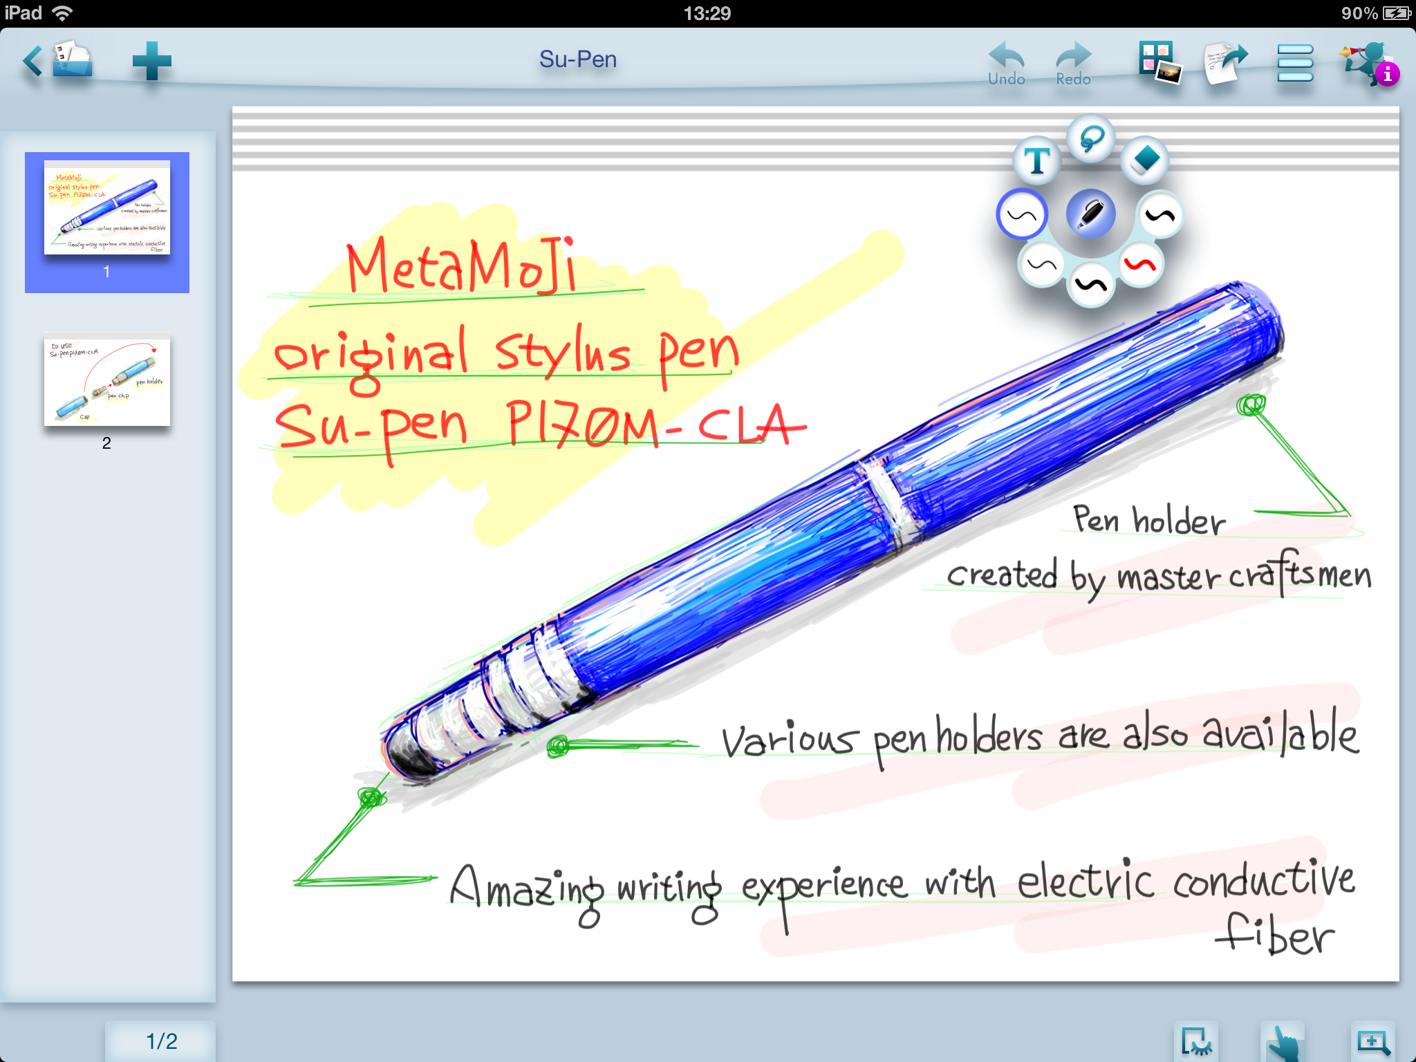Open page 2 thumbnail

click(x=107, y=380)
